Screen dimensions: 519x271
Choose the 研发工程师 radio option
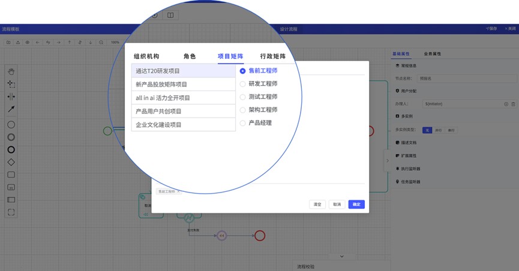point(243,84)
